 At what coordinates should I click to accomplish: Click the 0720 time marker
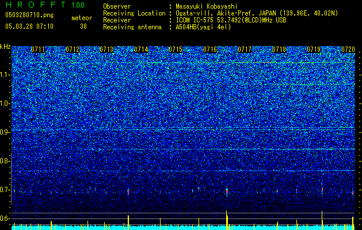[348, 49]
